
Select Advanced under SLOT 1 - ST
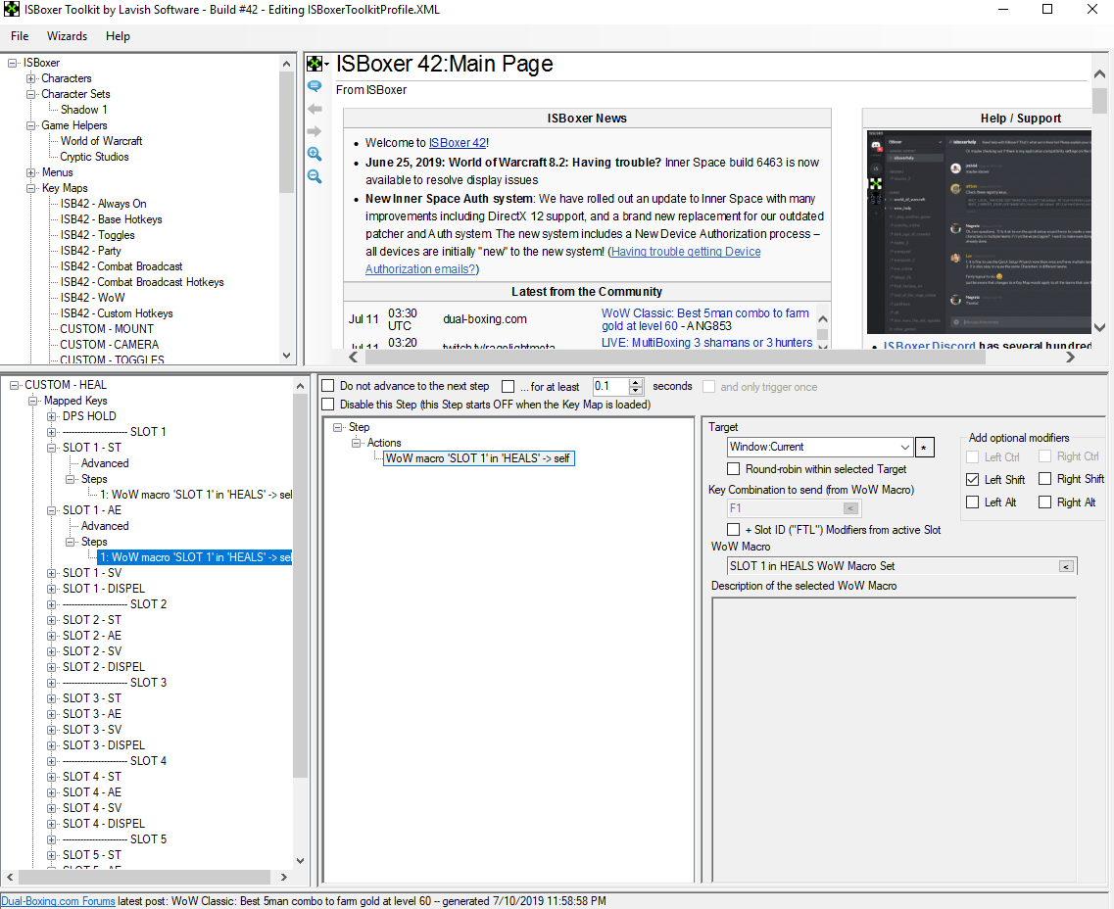(105, 463)
